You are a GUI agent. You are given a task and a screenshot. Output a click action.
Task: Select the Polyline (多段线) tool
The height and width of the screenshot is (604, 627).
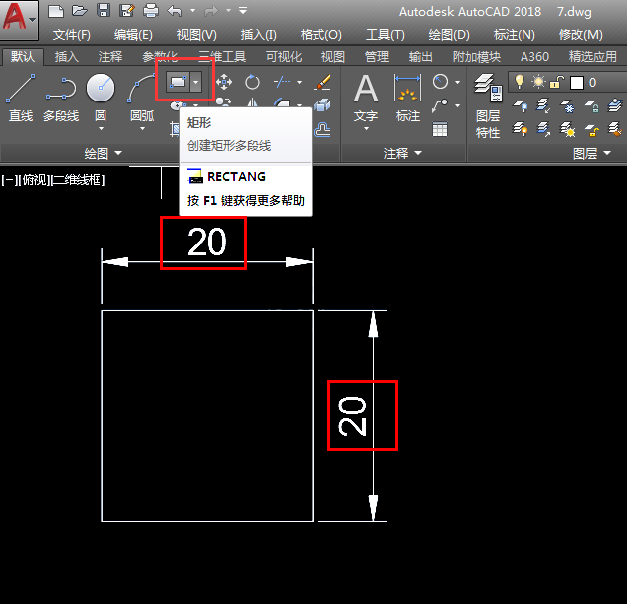click(x=61, y=98)
